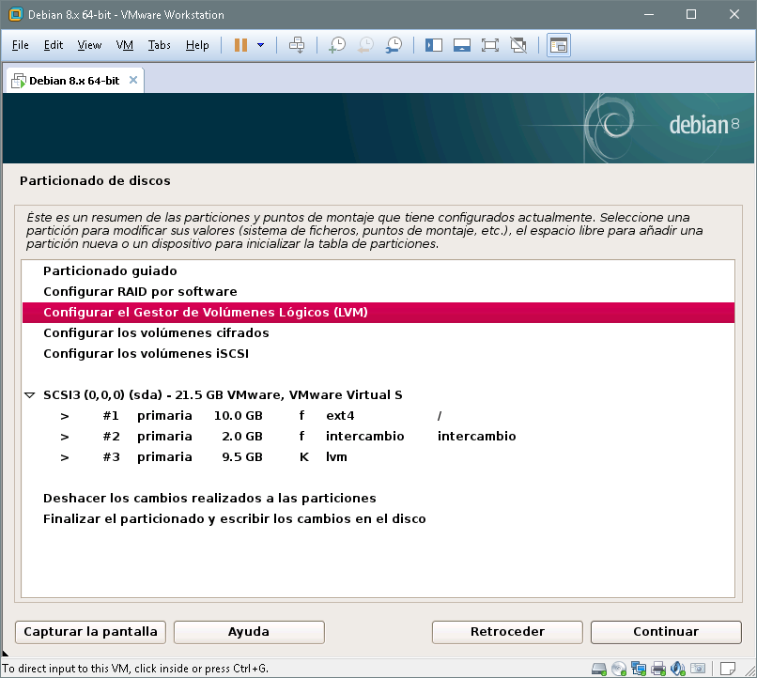Open the power options dropdown arrow

260,45
